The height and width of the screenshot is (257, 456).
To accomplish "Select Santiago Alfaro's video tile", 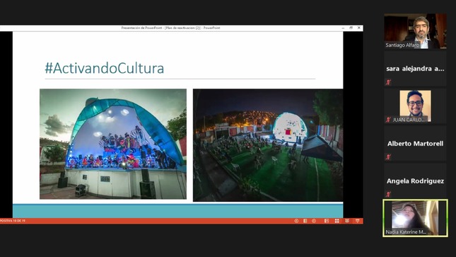I will pos(415,31).
